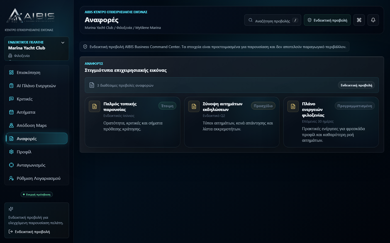This screenshot has height=243, width=390.
Task: Click the Ανταγωνισμός target icon
Action: [11, 165]
